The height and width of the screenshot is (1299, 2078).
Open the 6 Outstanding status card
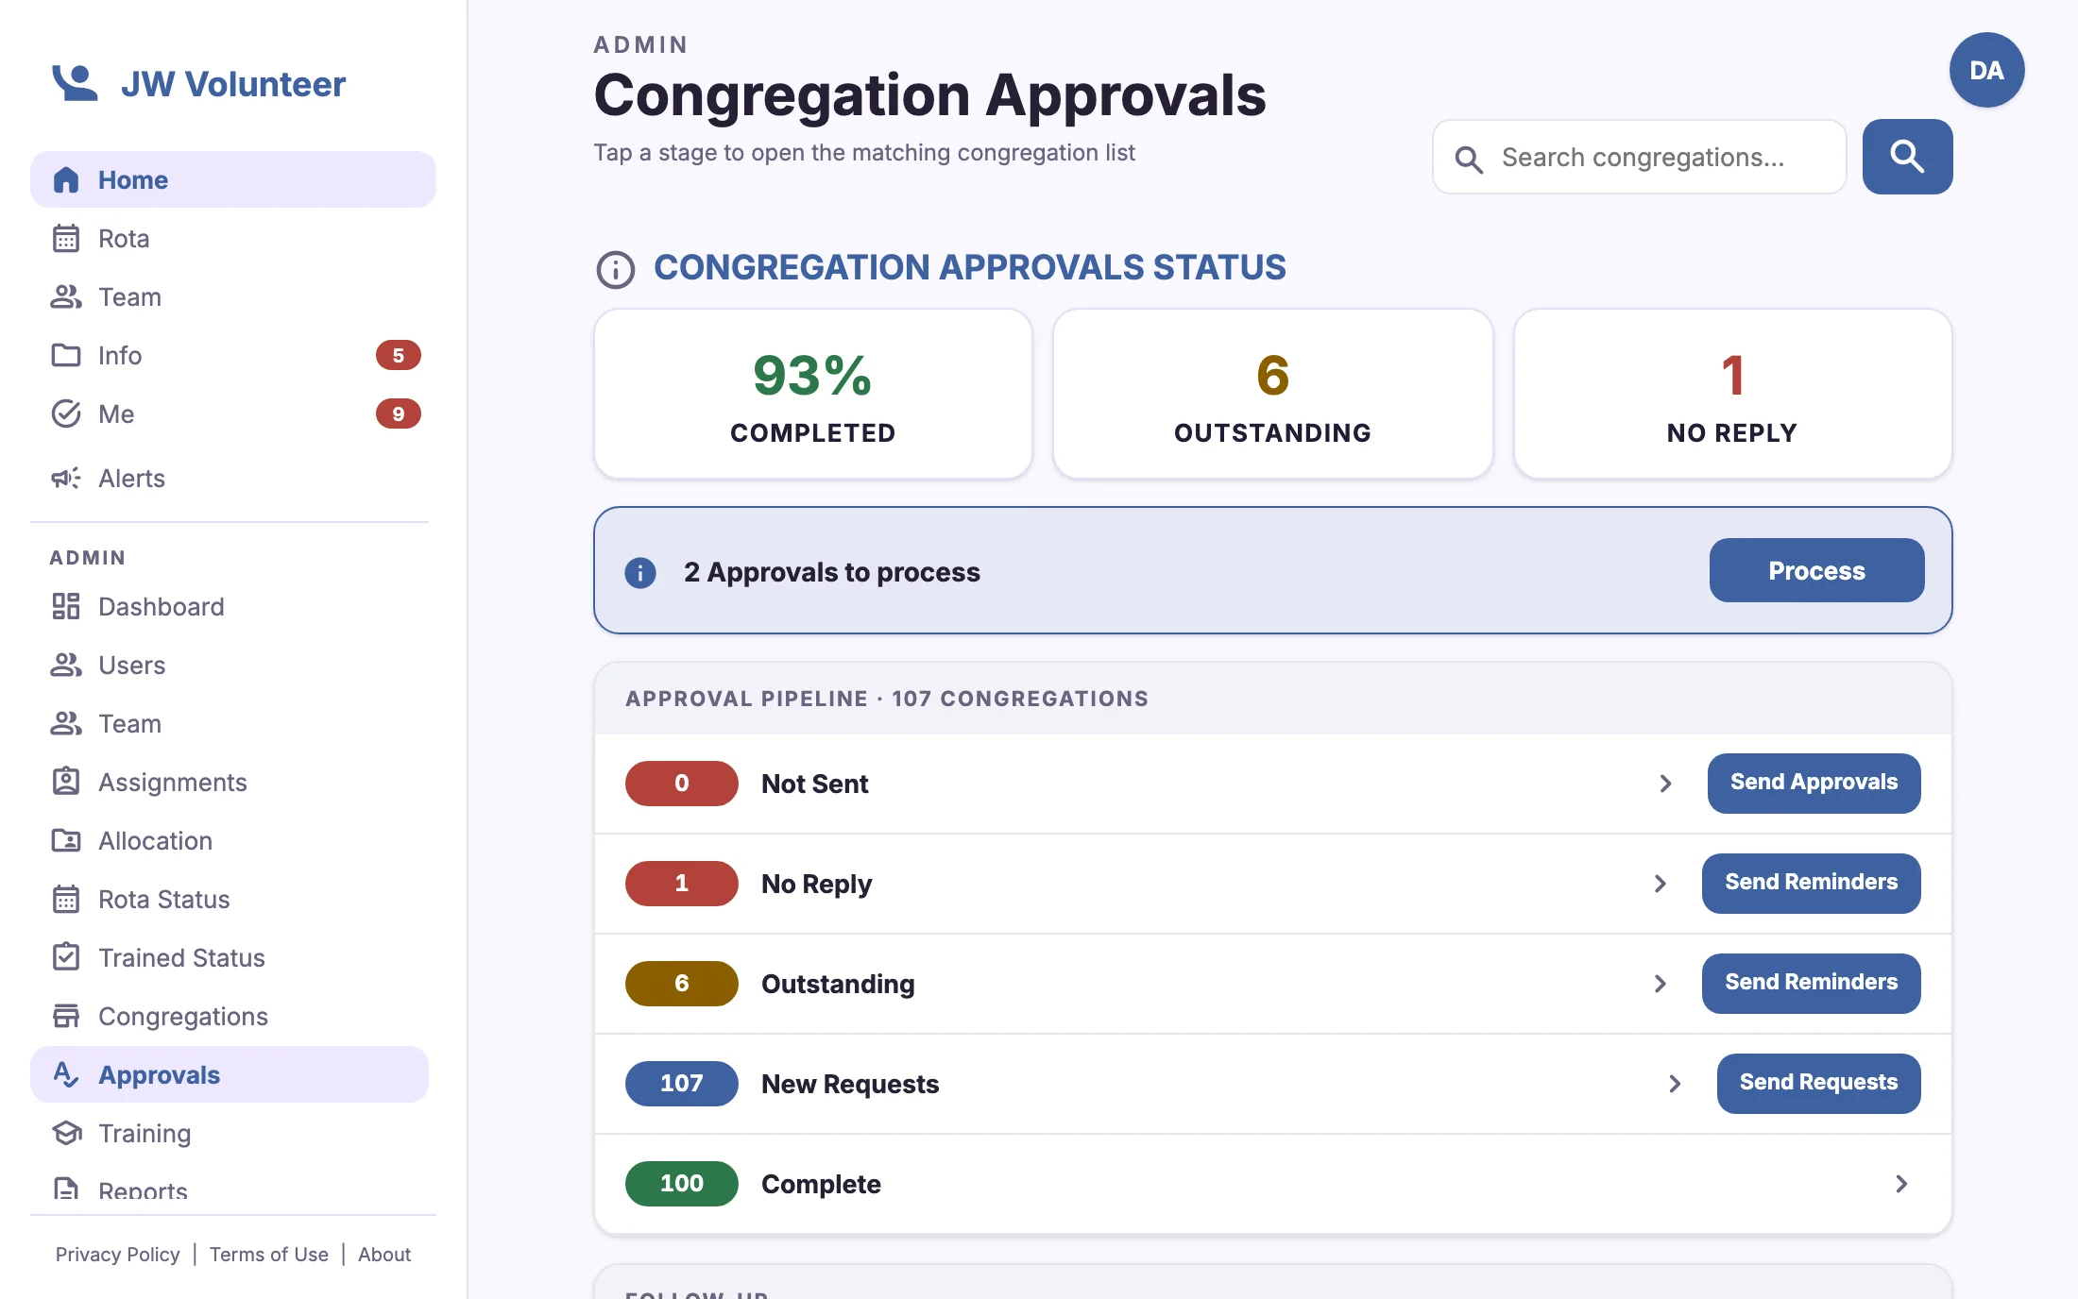click(1272, 394)
